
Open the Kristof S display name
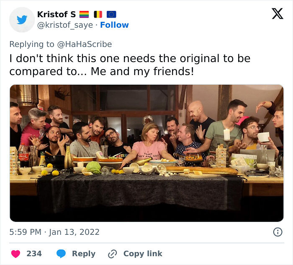pyautogui.click(x=57, y=14)
